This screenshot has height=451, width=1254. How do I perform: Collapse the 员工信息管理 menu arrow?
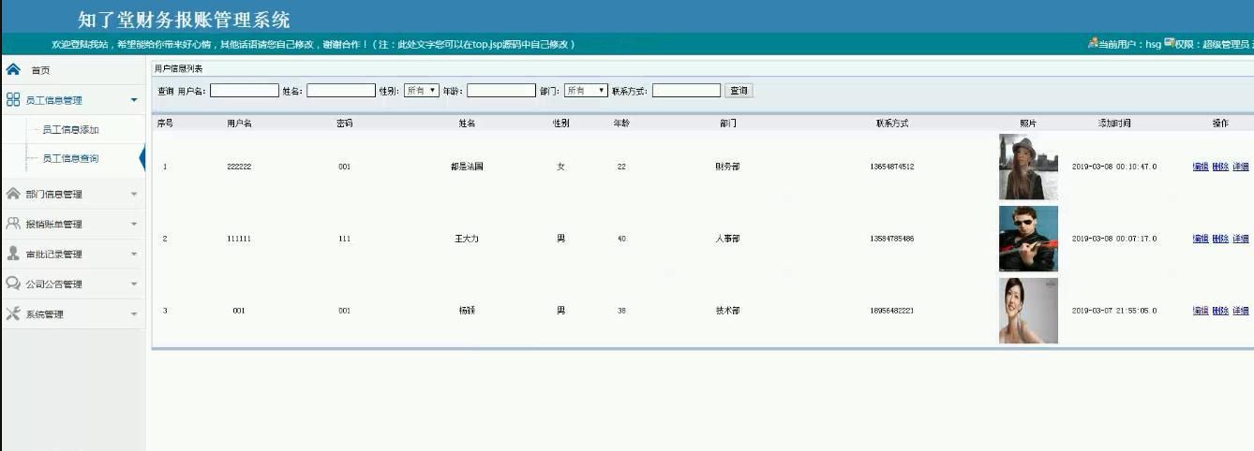(134, 100)
